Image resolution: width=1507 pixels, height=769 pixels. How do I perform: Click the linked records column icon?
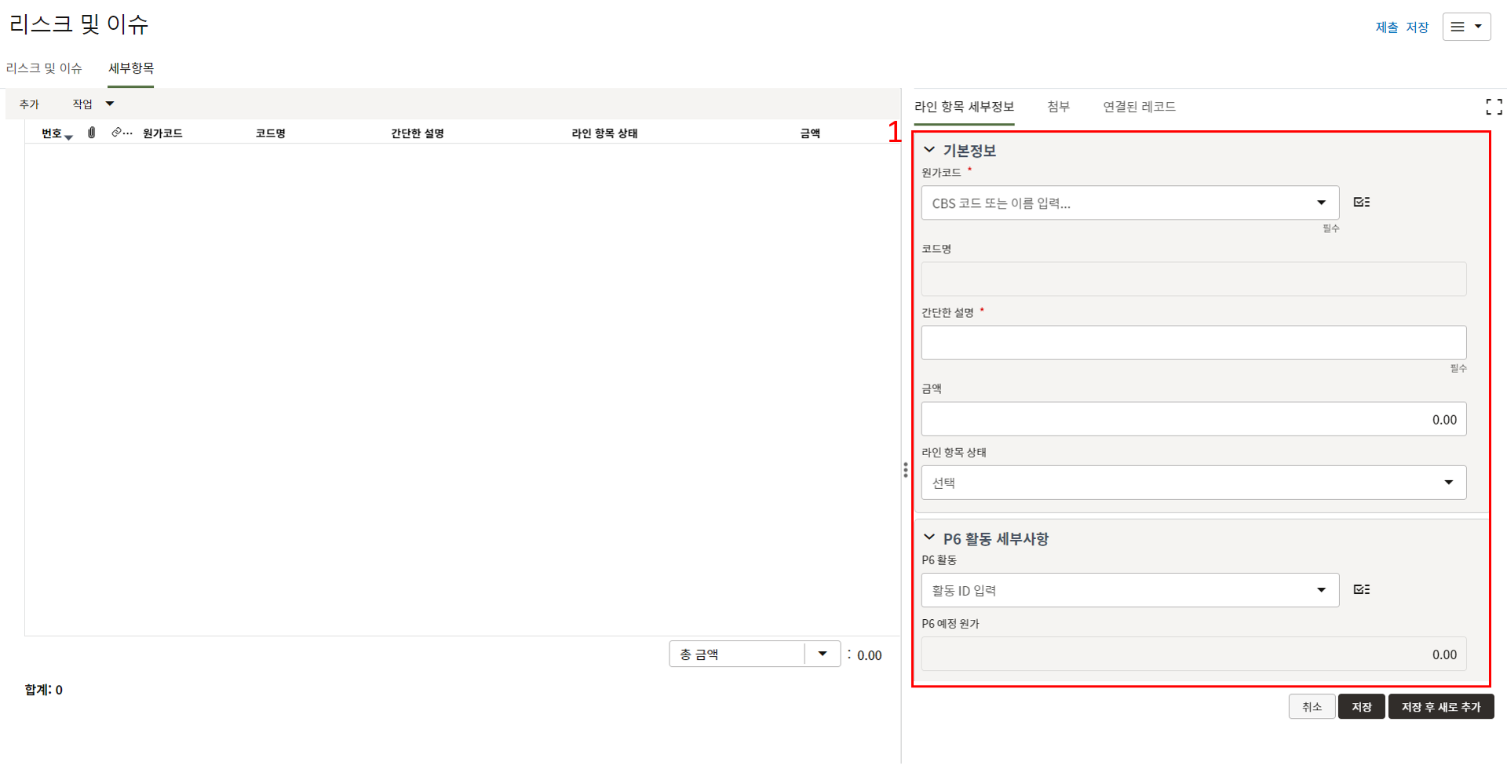tap(118, 133)
